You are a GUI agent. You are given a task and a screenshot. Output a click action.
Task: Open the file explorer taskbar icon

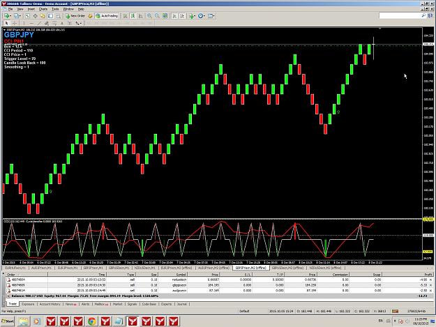tap(24, 321)
